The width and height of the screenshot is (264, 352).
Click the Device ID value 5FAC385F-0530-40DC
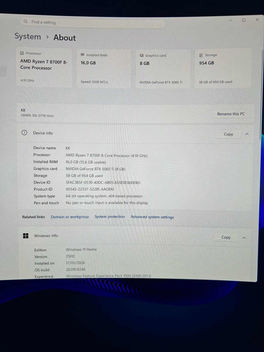click(103, 183)
